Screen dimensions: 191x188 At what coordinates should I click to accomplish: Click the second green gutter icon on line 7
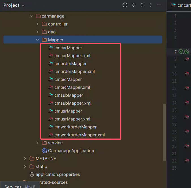(x=187, y=52)
